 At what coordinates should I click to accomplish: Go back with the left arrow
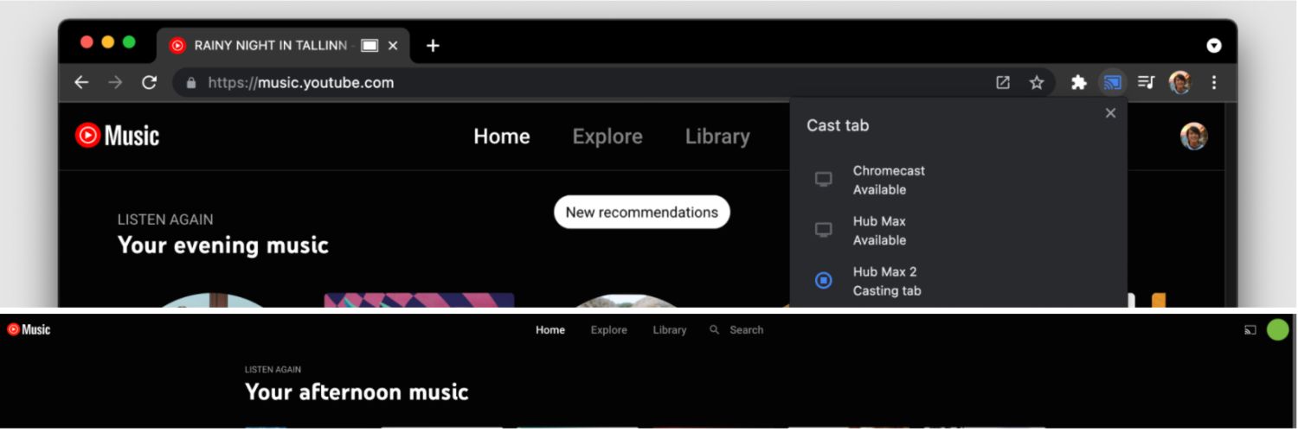coord(81,83)
